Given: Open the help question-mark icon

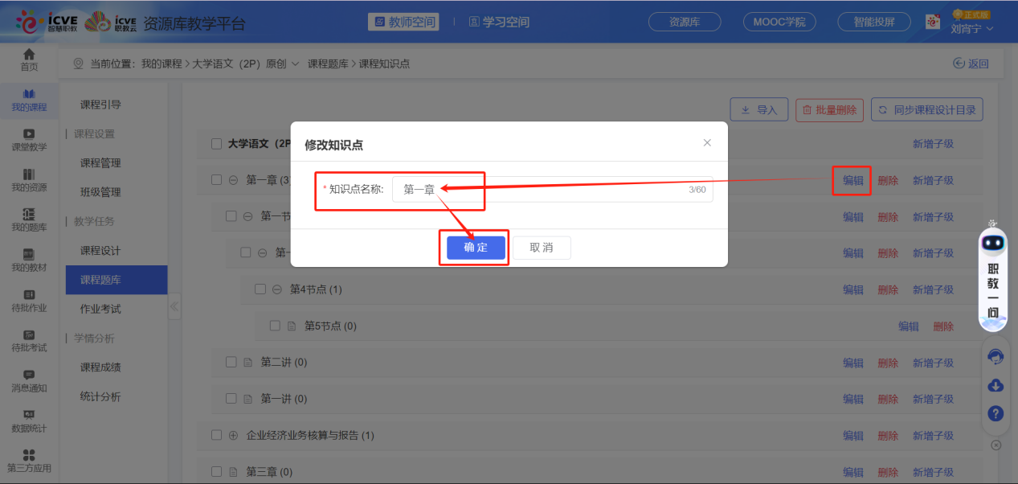Looking at the screenshot, I should click(x=995, y=413).
